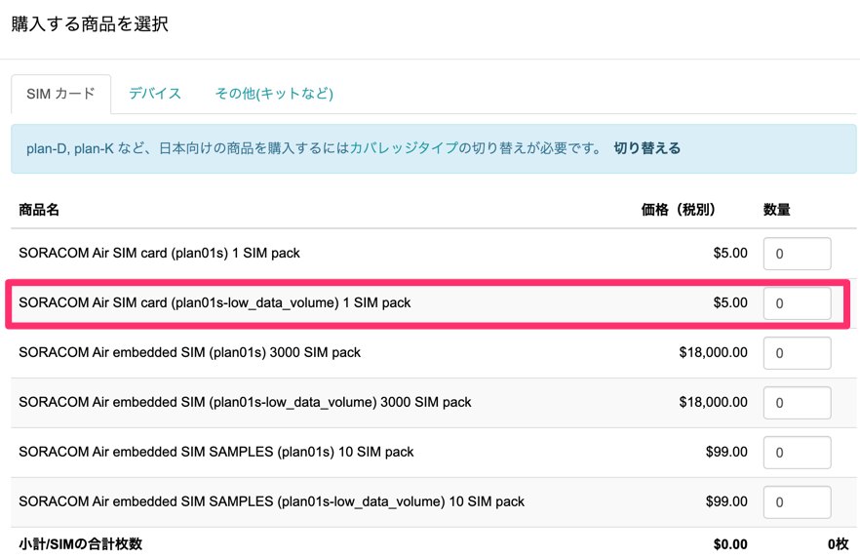860x559 pixels.
Task: Click the 0枚 total SIM count
Action: point(839,544)
